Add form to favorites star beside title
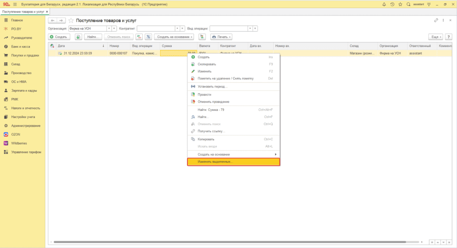The height and width of the screenshot is (248, 457). click(x=71, y=21)
